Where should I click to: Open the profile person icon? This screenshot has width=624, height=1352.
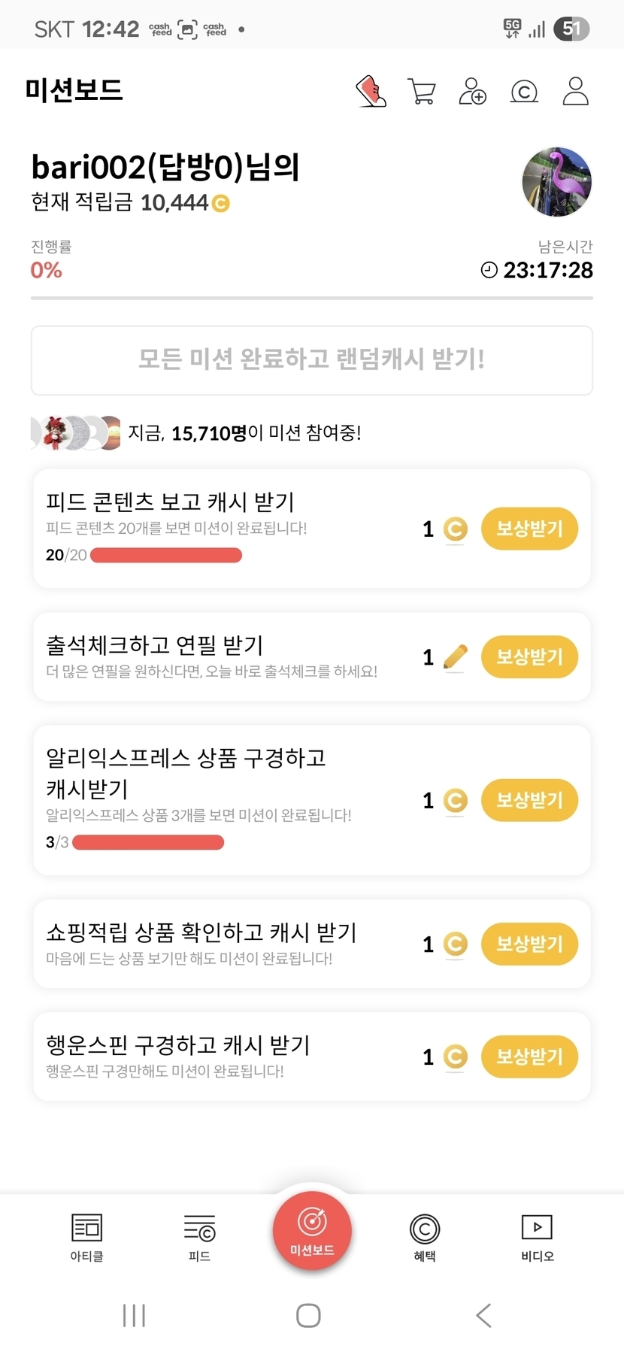pos(575,92)
